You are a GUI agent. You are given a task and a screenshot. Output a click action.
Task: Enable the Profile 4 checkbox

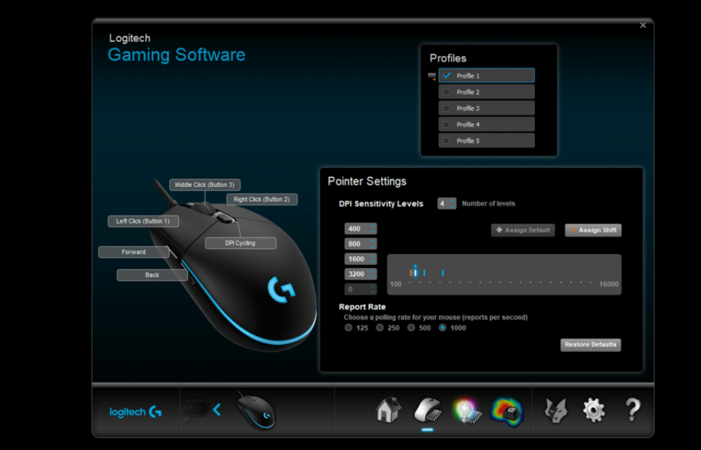point(447,125)
